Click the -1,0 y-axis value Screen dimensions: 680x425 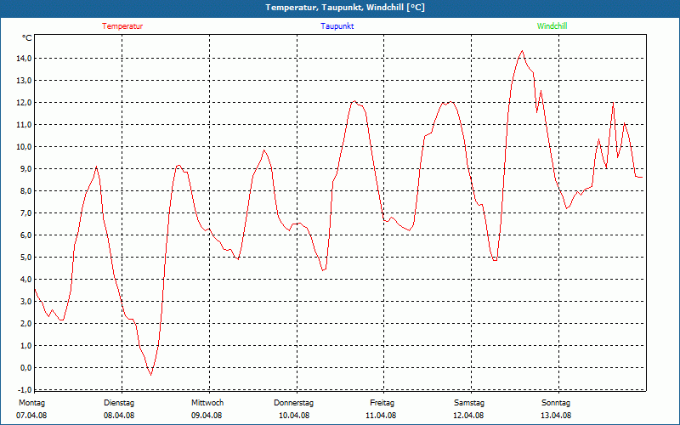point(25,389)
